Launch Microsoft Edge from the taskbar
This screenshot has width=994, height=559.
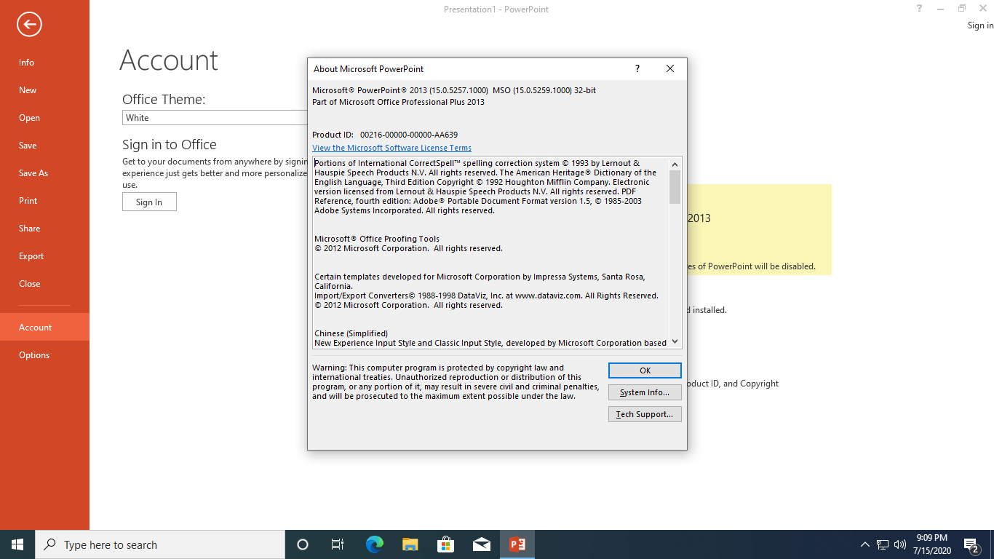pyautogui.click(x=374, y=544)
